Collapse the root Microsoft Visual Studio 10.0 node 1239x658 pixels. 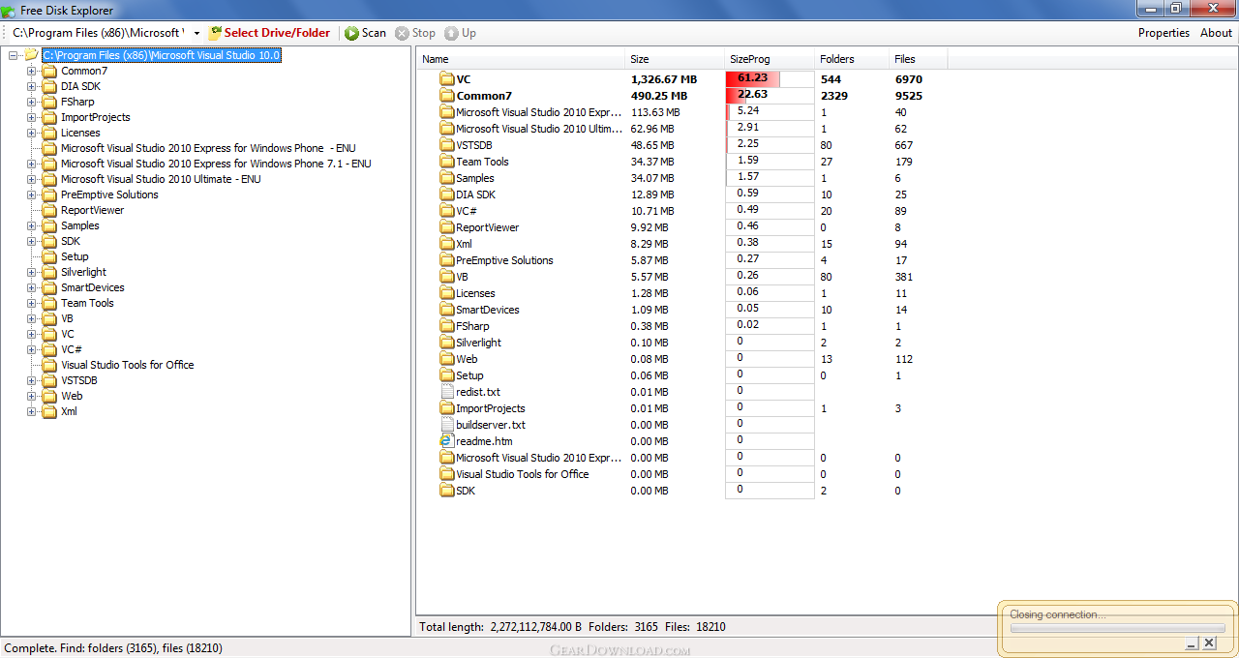click(14, 55)
